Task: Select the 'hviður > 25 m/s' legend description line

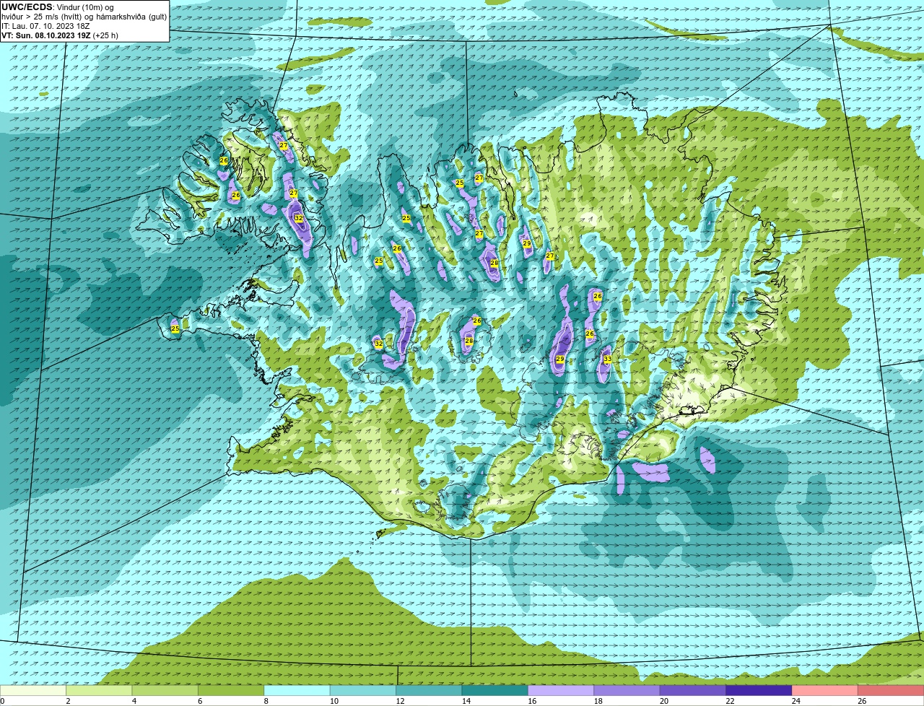Action: click(x=84, y=17)
